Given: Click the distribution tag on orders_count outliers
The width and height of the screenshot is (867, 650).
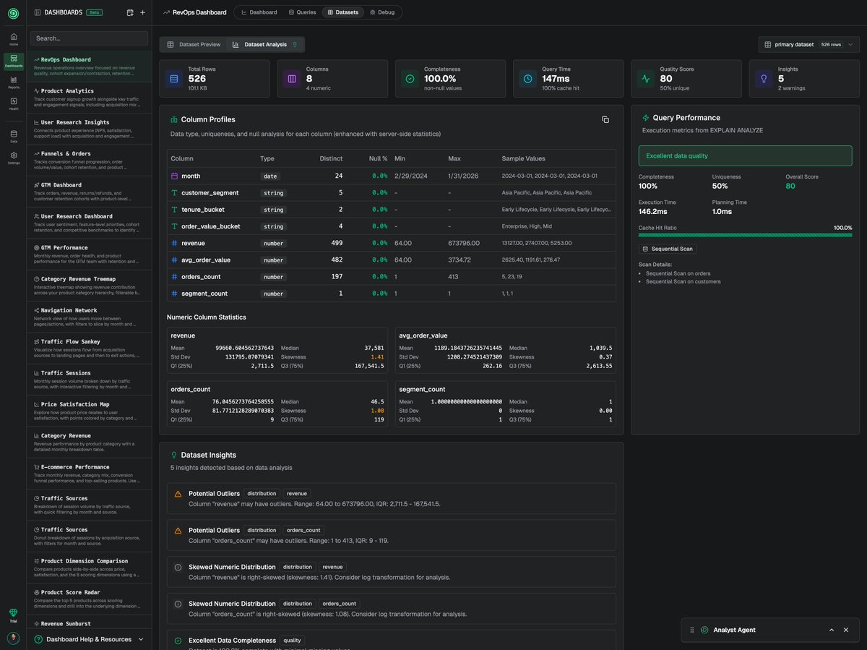Looking at the screenshot, I should 261,530.
